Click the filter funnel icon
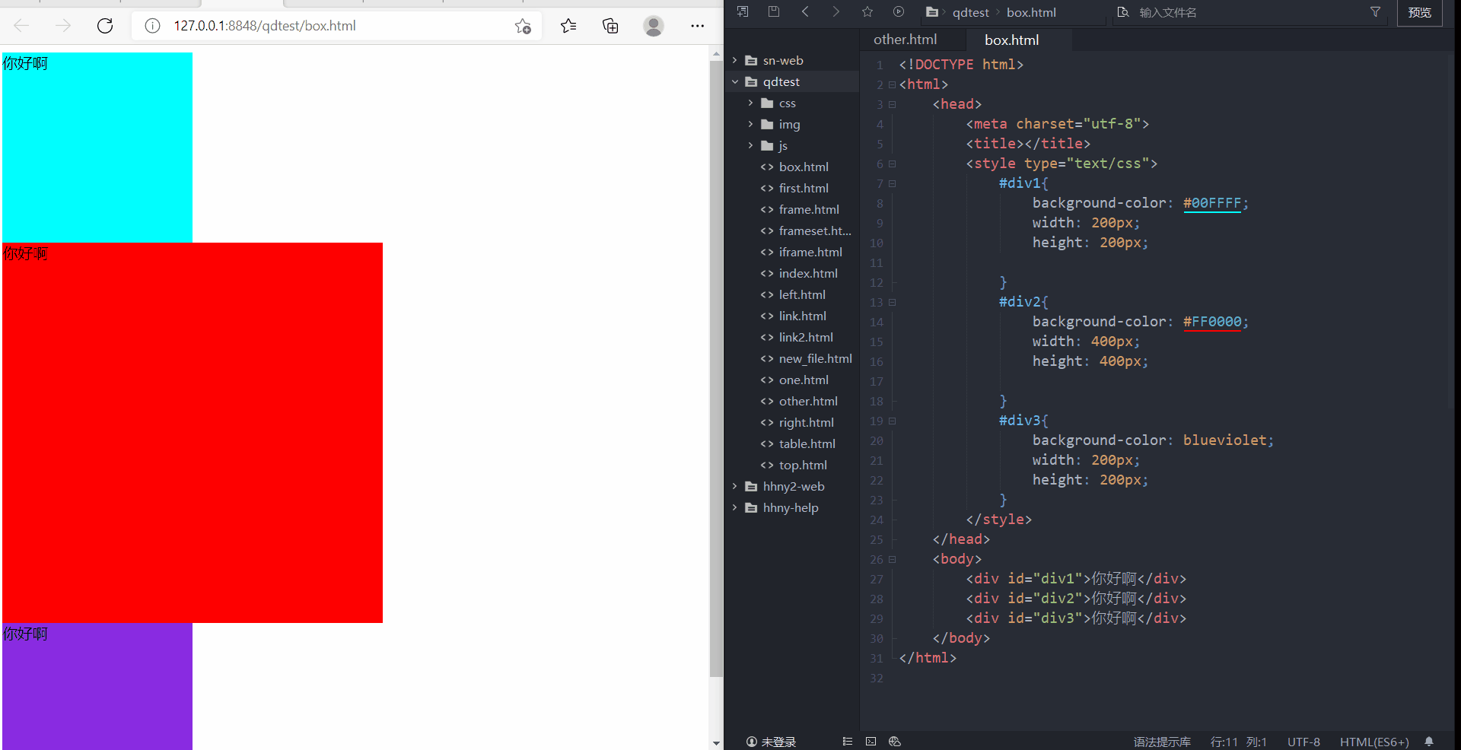This screenshot has height=750, width=1461. [x=1375, y=11]
